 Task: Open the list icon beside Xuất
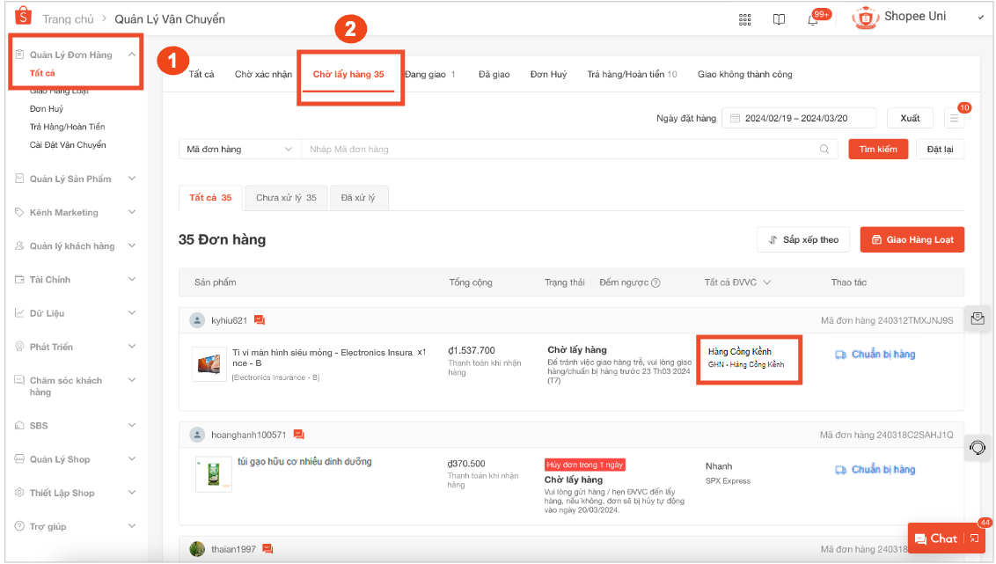tap(954, 119)
